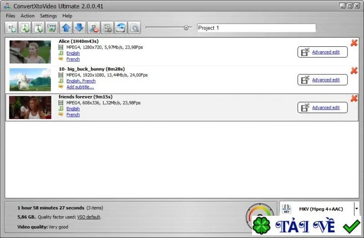Move selected item down with blue arrow
364x238 pixels.
click(80, 28)
